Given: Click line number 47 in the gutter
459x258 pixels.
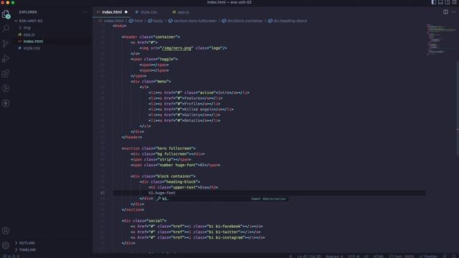Looking at the screenshot, I should [103, 193].
